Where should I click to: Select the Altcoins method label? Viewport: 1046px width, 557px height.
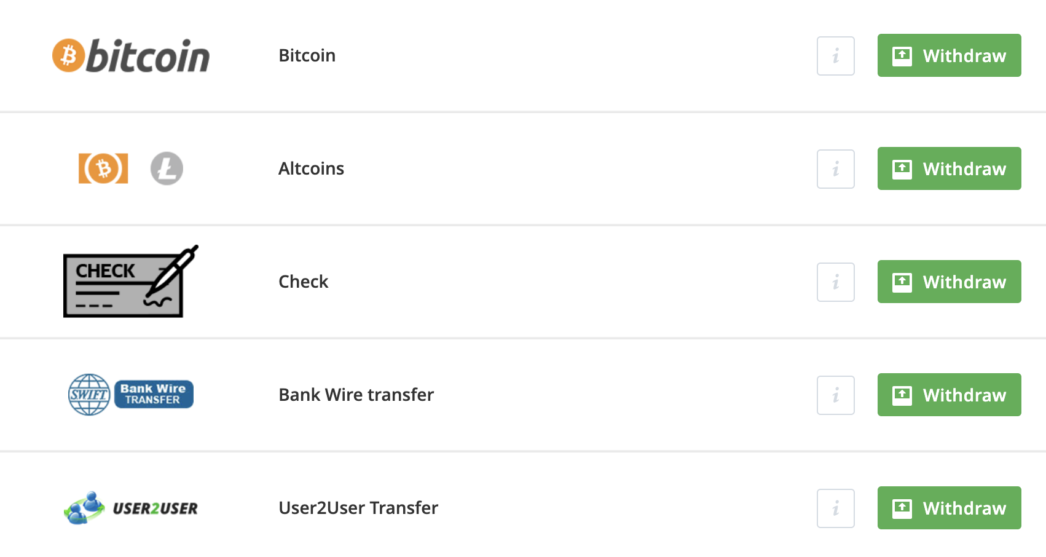tap(311, 168)
